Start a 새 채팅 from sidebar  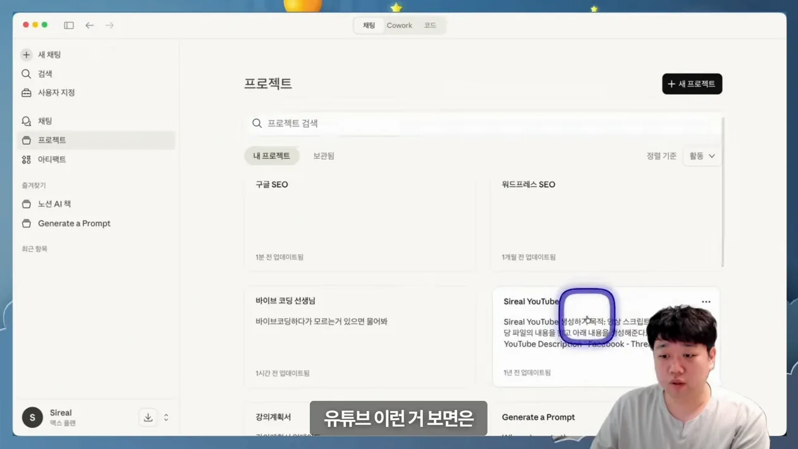(x=96, y=55)
